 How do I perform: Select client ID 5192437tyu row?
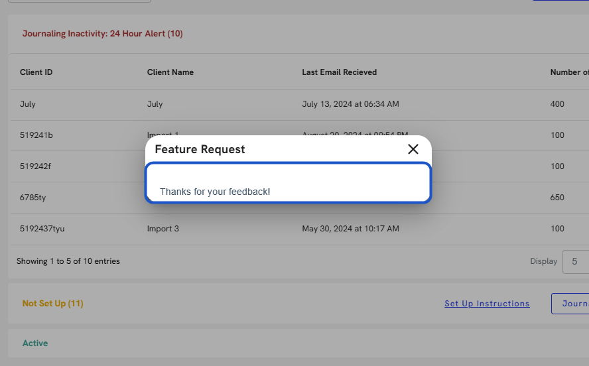click(42, 229)
